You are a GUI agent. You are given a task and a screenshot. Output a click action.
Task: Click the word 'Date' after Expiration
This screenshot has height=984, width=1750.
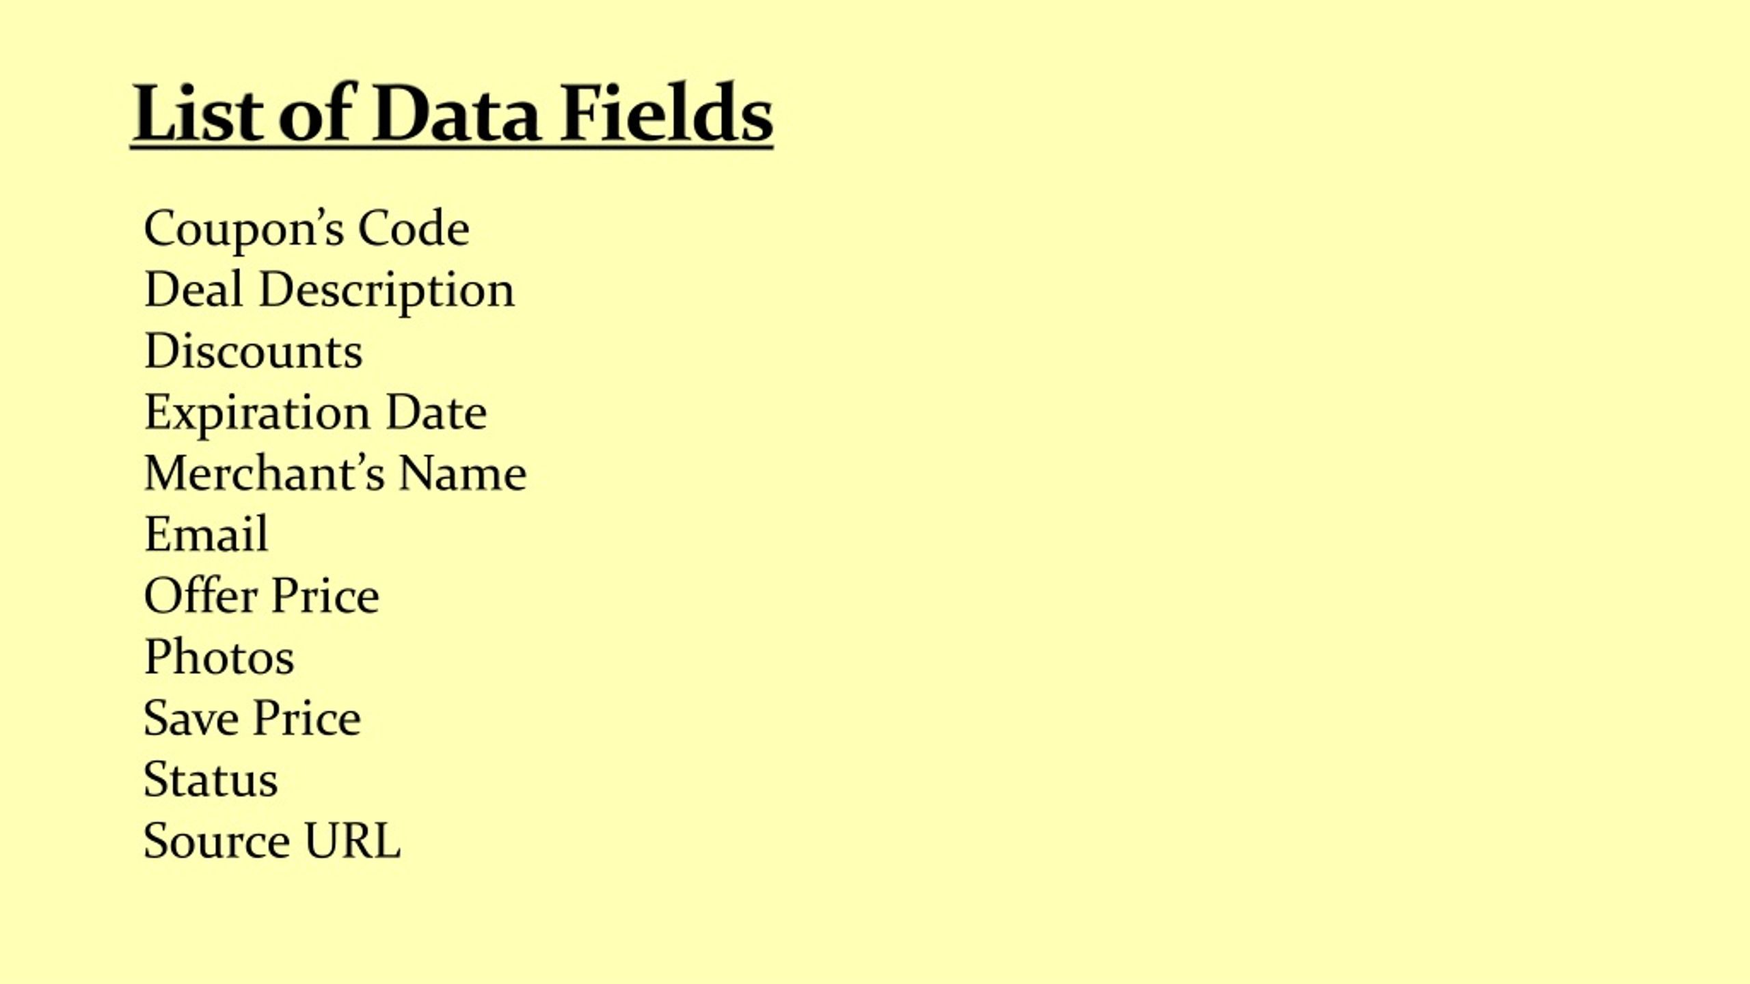(x=436, y=412)
